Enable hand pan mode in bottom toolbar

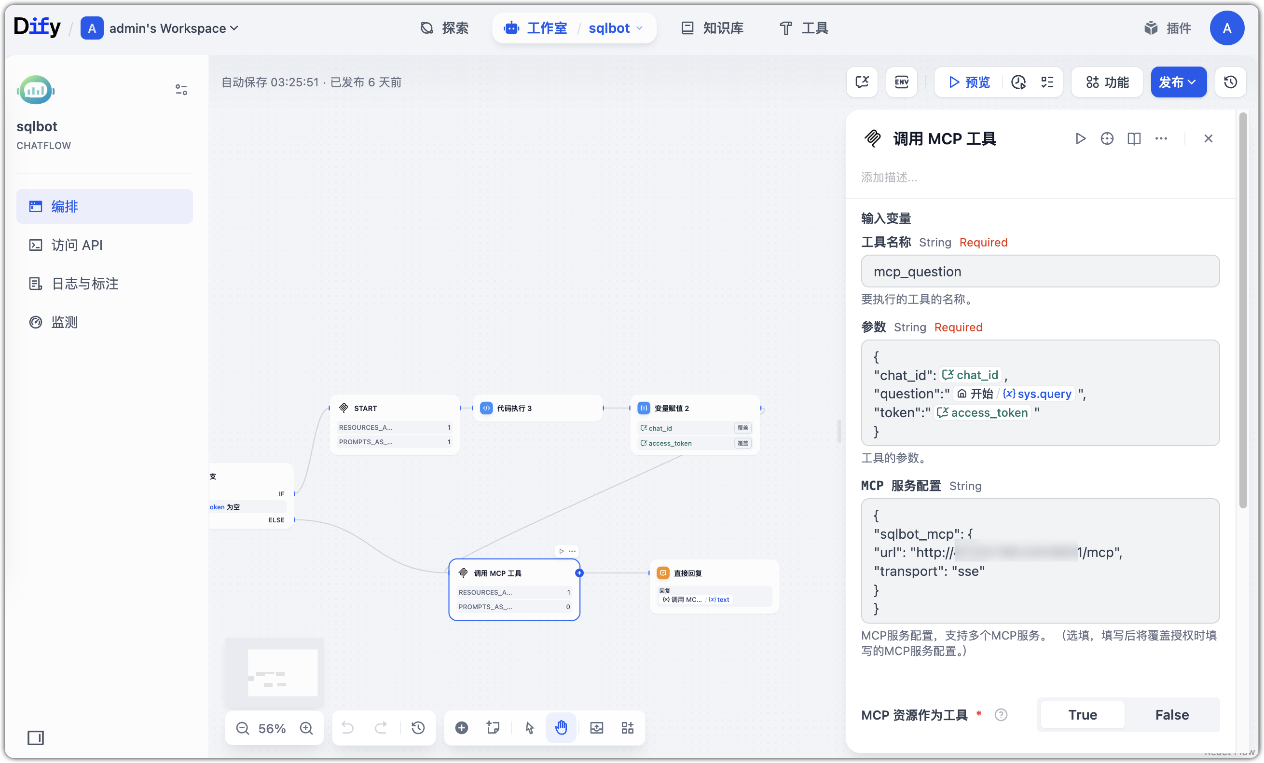(x=561, y=728)
